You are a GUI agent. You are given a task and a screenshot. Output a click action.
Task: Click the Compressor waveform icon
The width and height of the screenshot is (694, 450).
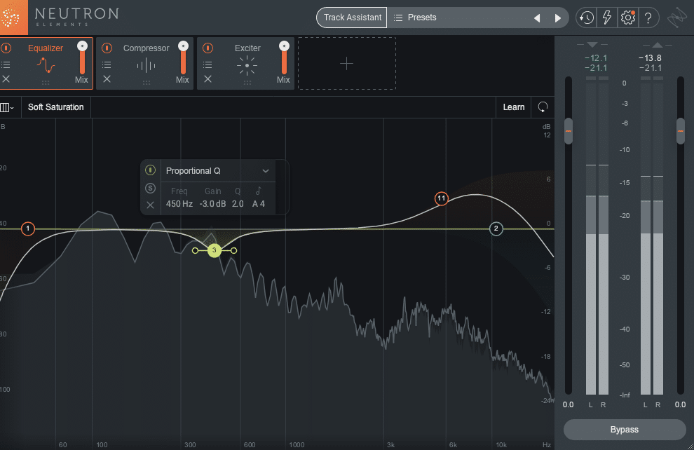click(x=146, y=66)
